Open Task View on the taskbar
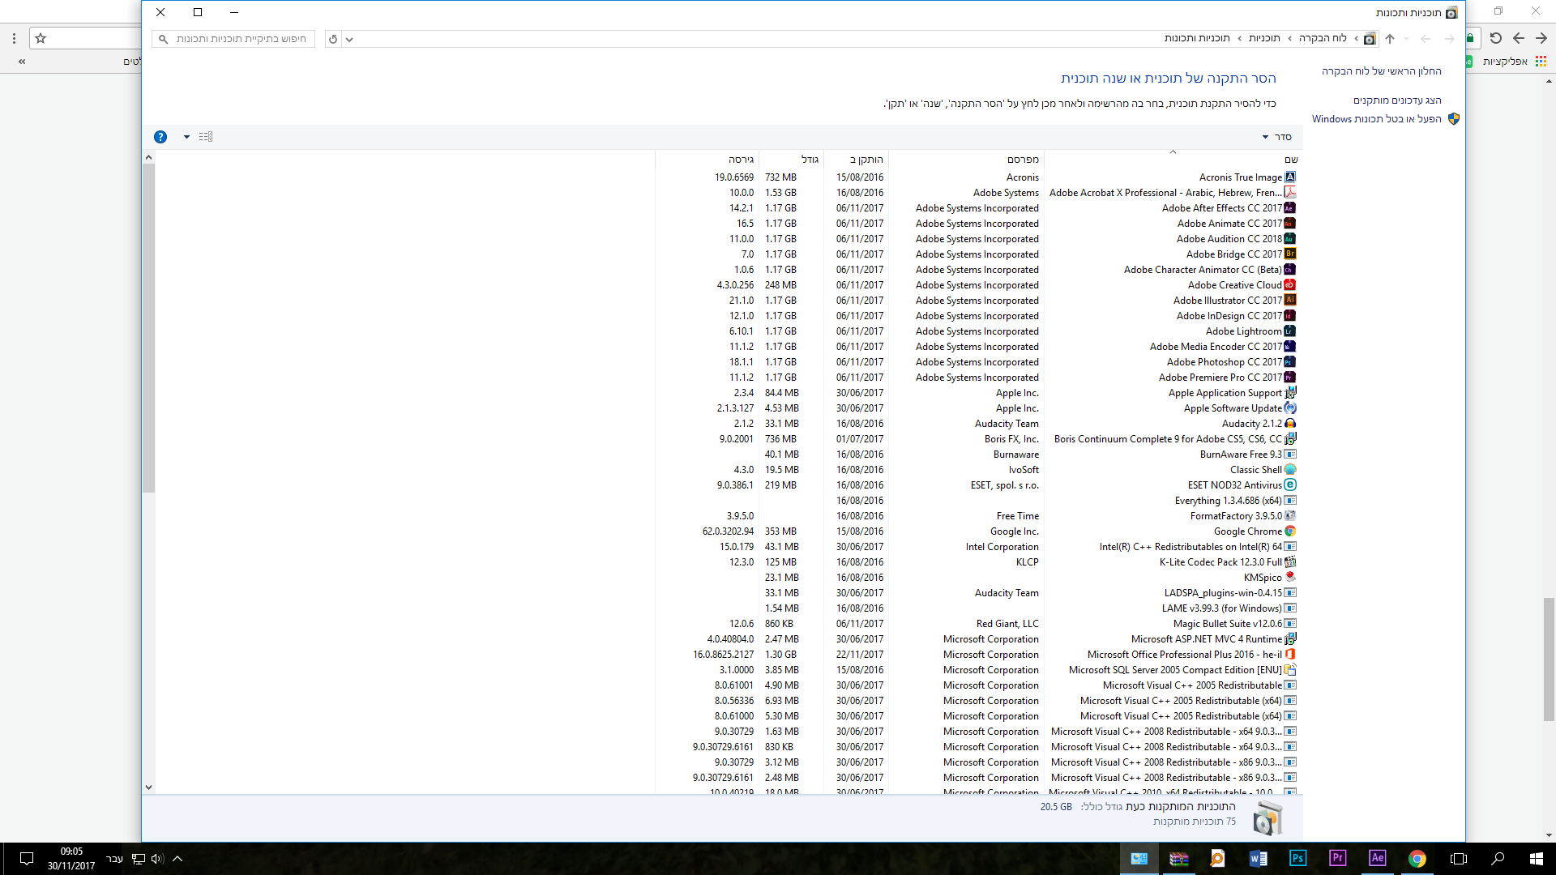The width and height of the screenshot is (1556, 875). (x=1458, y=859)
